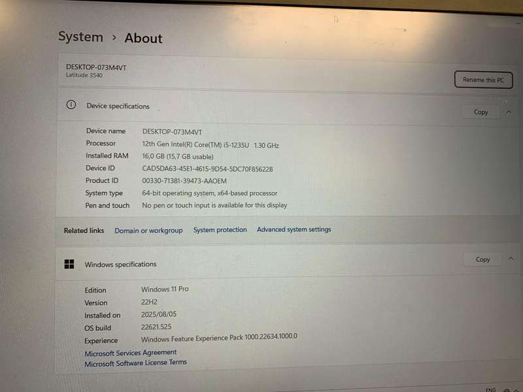Click the Windows specifications heading
The height and width of the screenshot is (392, 523).
point(120,265)
